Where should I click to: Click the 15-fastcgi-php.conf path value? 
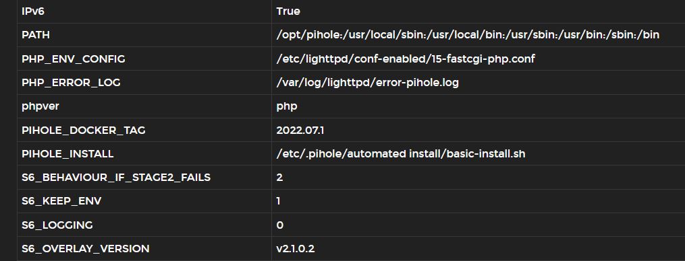(406, 59)
